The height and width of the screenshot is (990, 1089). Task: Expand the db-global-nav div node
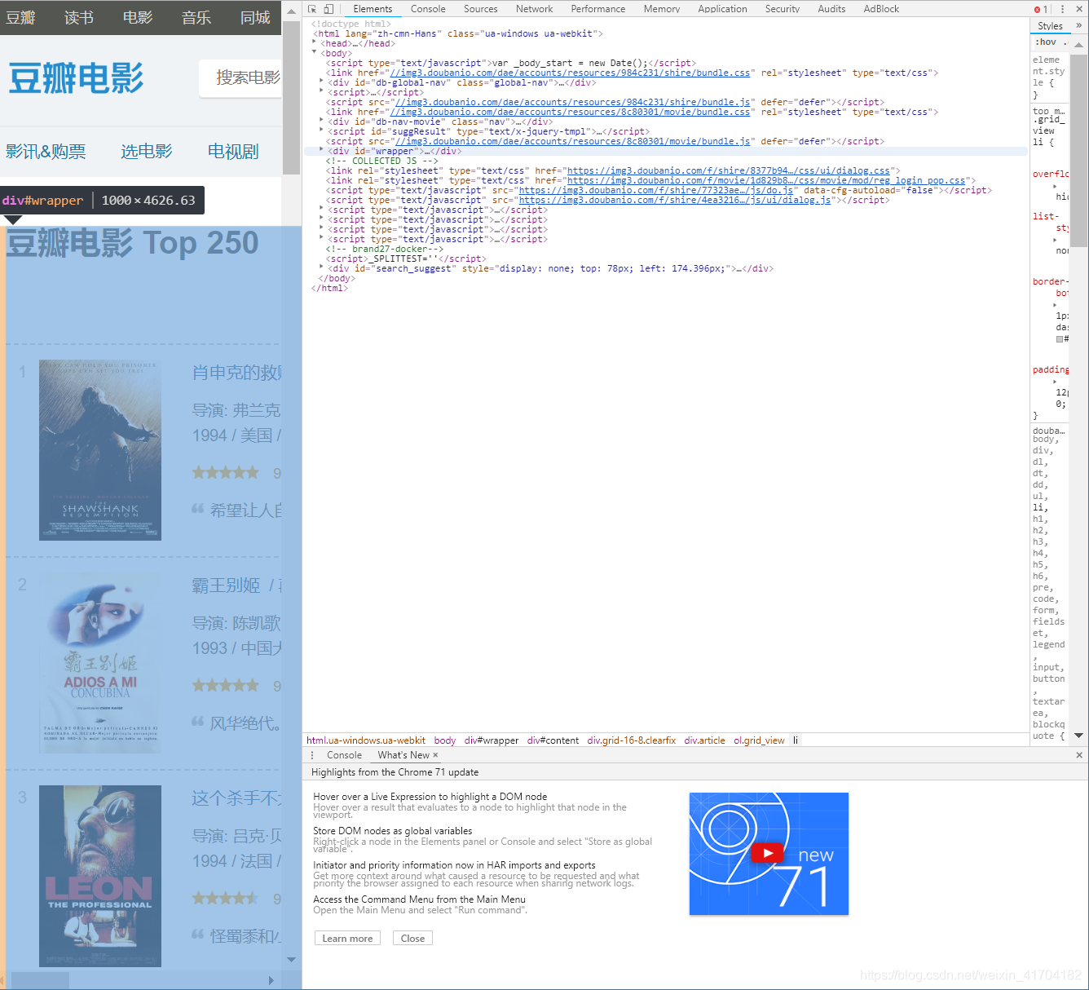(321, 82)
